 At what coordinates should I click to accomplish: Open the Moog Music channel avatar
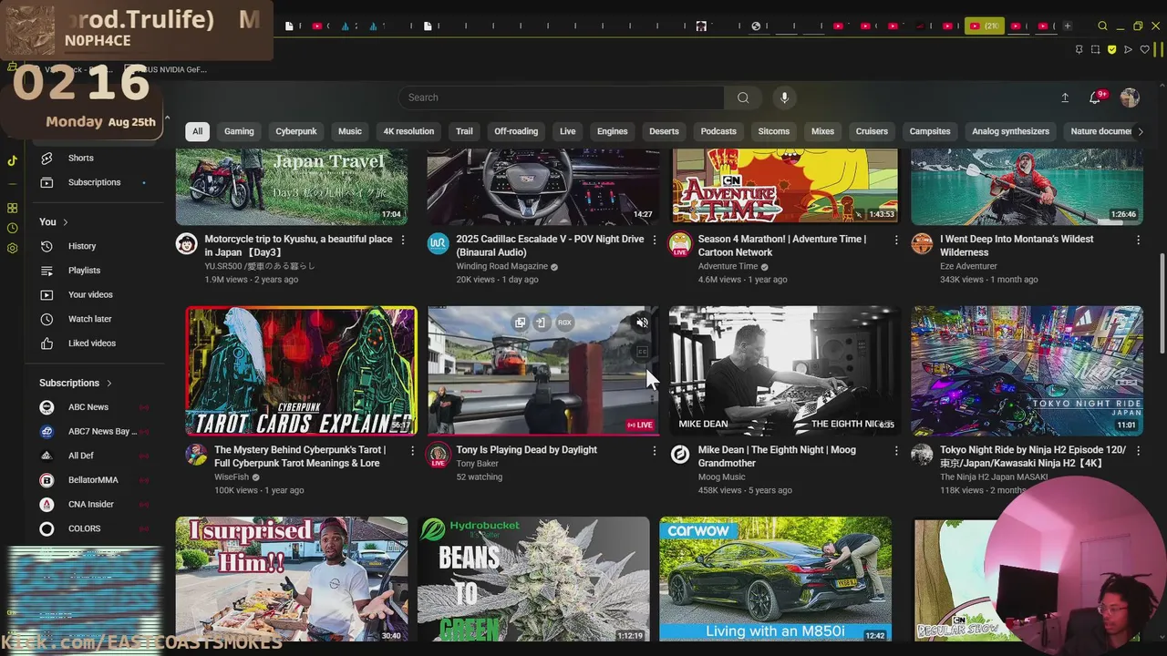[680, 455]
